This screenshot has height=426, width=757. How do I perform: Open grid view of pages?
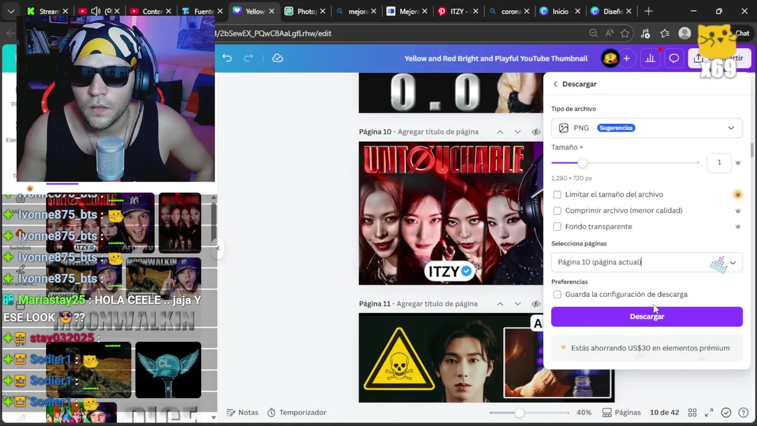click(692, 412)
